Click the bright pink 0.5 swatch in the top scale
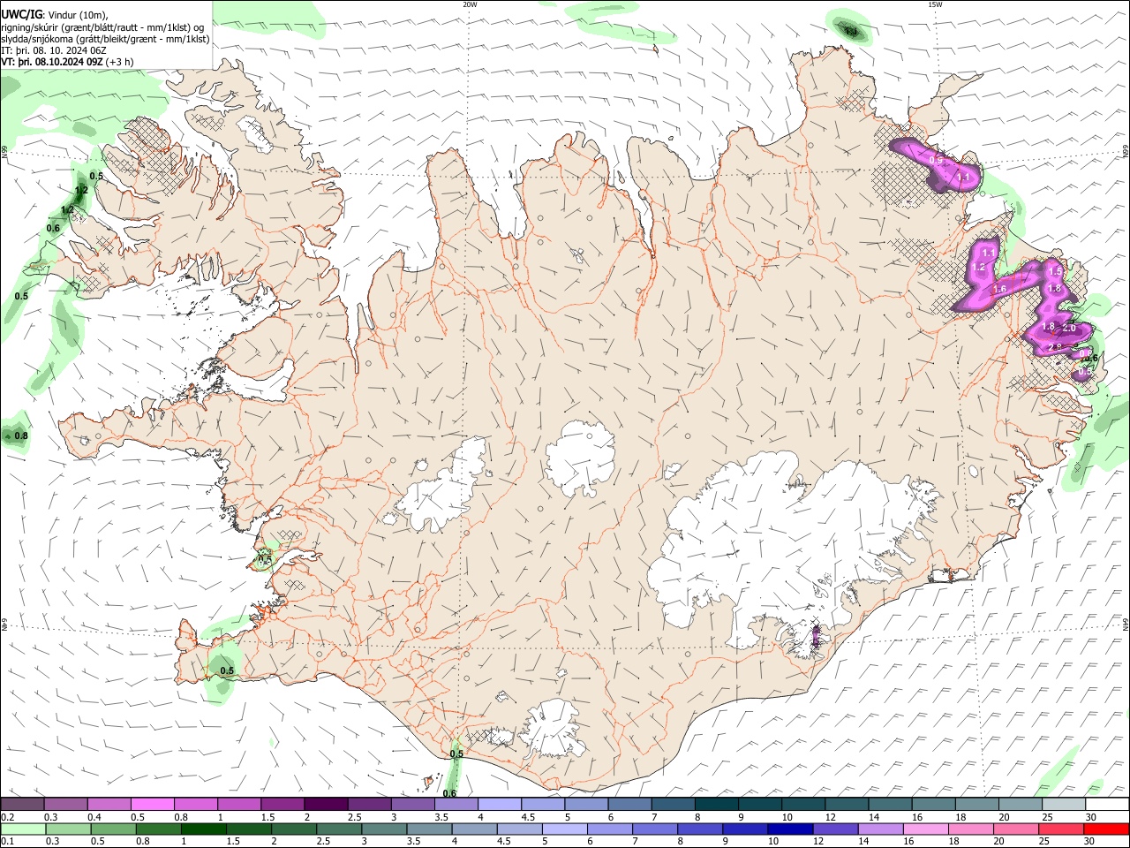1130x848 pixels. coord(152,804)
